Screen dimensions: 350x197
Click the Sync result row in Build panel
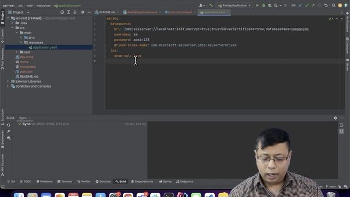[83, 124]
